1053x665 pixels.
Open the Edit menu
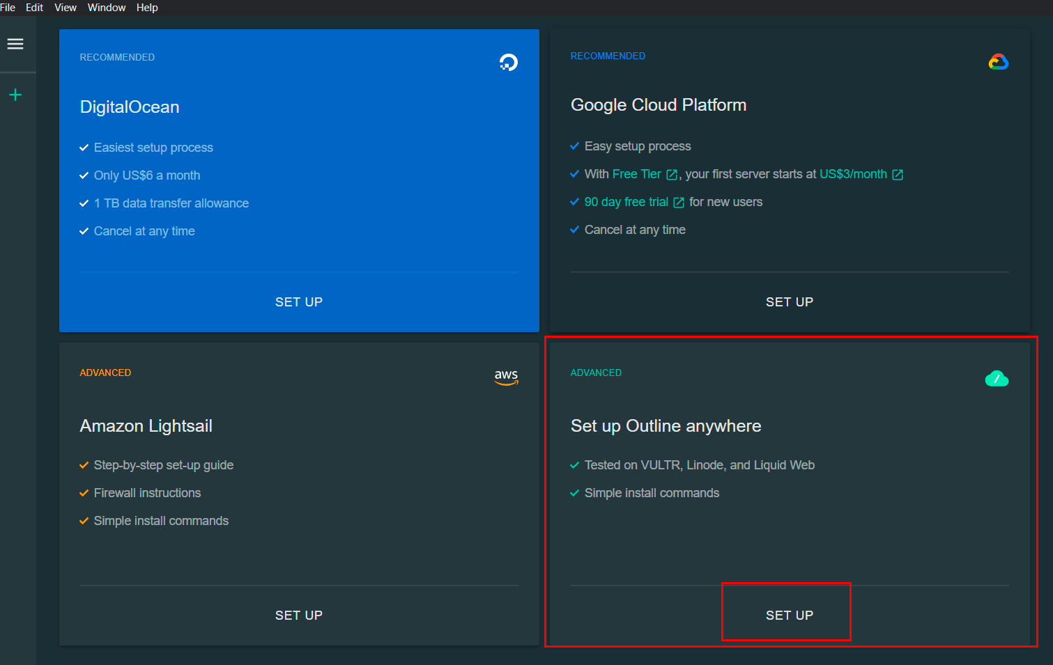34,8
